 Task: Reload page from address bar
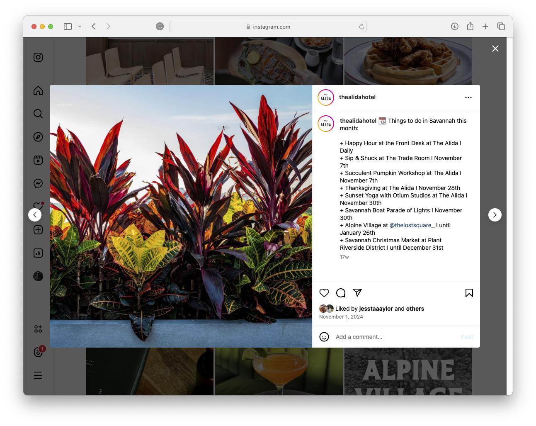point(361,27)
